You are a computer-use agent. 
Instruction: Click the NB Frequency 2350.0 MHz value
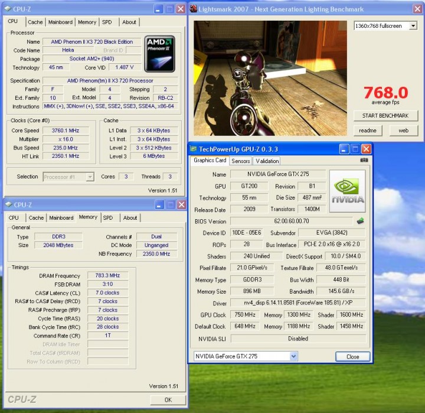(x=156, y=253)
